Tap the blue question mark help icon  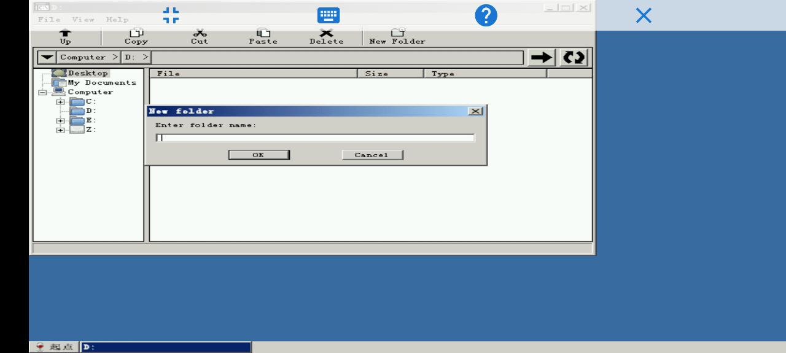[486, 15]
